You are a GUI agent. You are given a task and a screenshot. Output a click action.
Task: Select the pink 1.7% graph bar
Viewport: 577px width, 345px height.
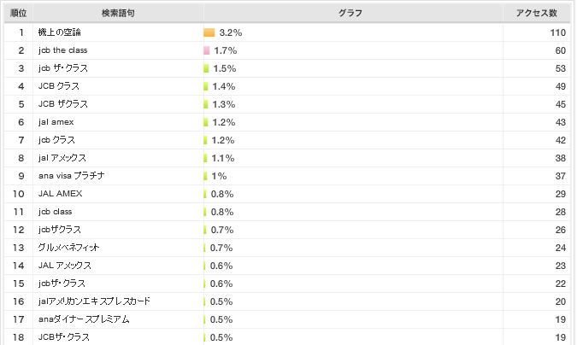207,50
